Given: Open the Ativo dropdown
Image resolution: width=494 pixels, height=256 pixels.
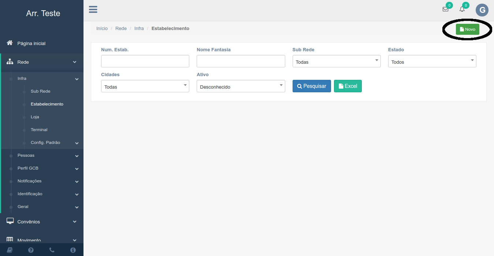Looking at the screenshot, I should tap(241, 86).
